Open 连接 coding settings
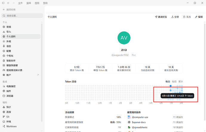This screenshot has height=132, width=206. click(x=21, y=112)
